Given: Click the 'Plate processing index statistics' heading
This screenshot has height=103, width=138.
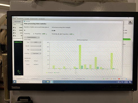Looking at the screenshot, I should 35,24.
